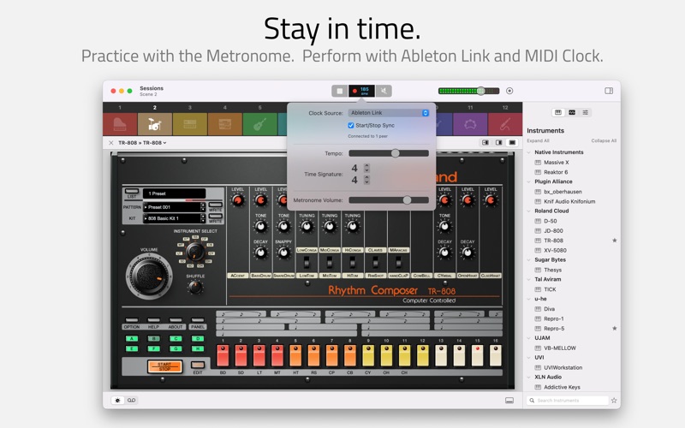Step the lower time signature denominator
The height and width of the screenshot is (428, 685).
coord(366,180)
